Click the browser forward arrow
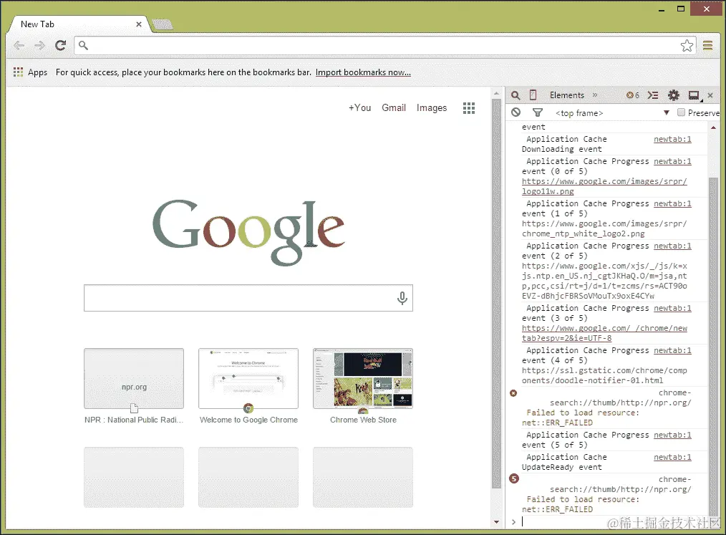This screenshot has width=726, height=535. (x=40, y=45)
